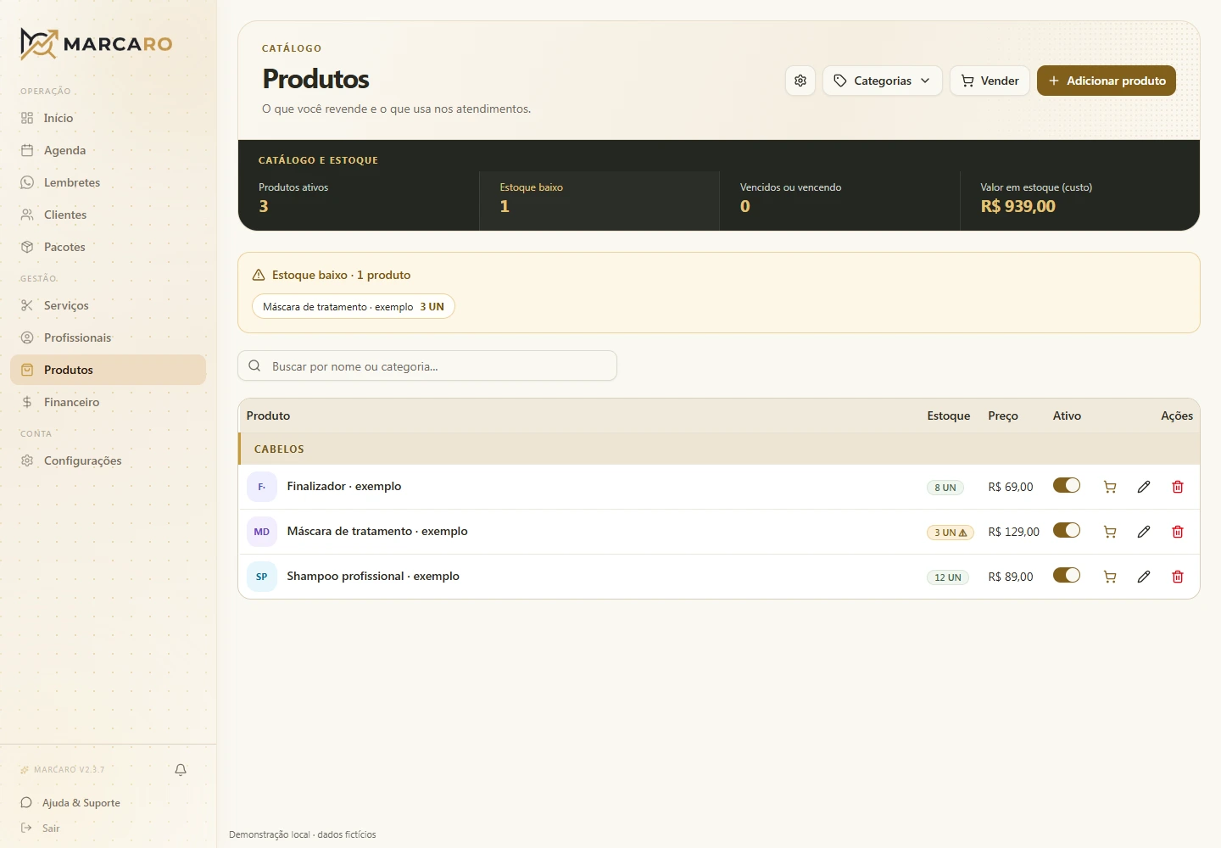Open the Categorias dropdown
Image resolution: width=1221 pixels, height=848 pixels.
pos(883,81)
